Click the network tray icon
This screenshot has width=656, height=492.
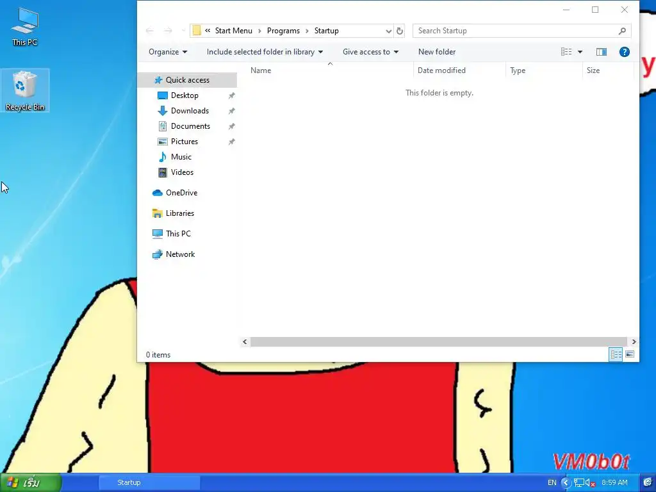click(579, 483)
